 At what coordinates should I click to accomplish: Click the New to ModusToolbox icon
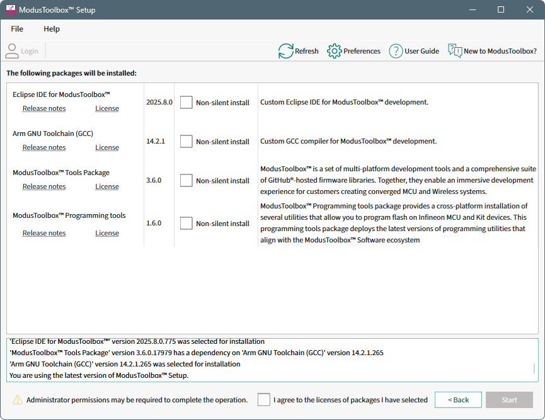click(455, 51)
